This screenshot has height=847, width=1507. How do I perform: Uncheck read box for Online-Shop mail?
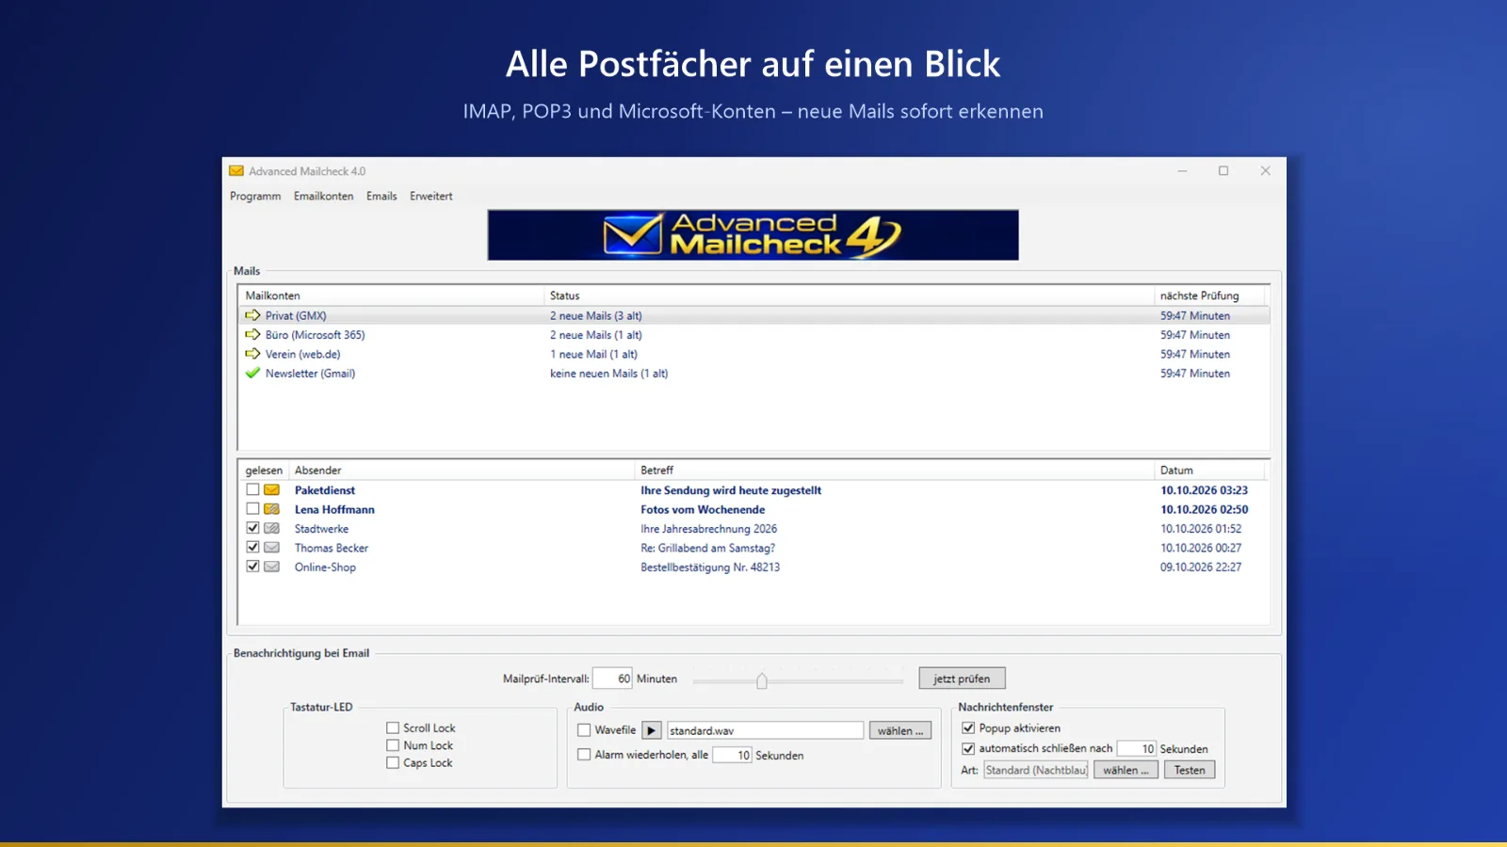coord(252,567)
